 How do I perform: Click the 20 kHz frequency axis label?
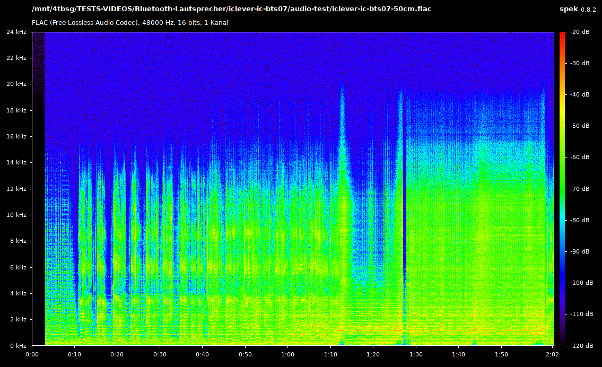[16, 84]
